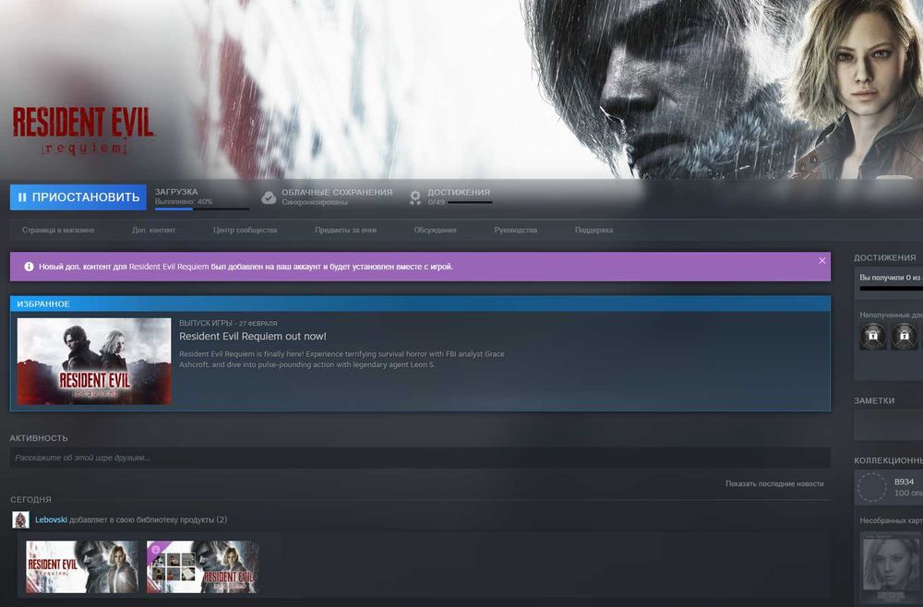Click sidebar achievements progress bar

pos(892,289)
